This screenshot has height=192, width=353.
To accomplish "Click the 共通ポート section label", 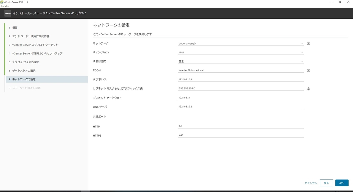I will 99,117.
